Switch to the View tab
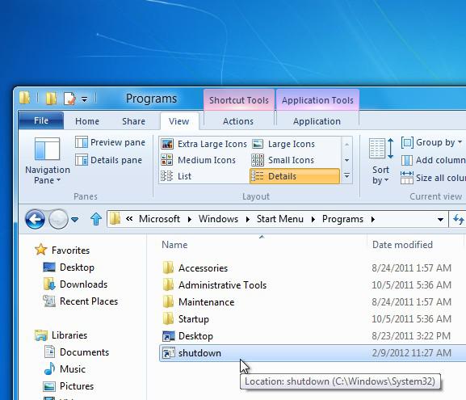Screen dimensions: 466x400 pyautogui.click(x=179, y=121)
